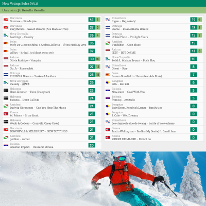Viewport: 206px width, 206px height.
Task: Click the 43 points badge for Stromae
Action: point(92,20)
